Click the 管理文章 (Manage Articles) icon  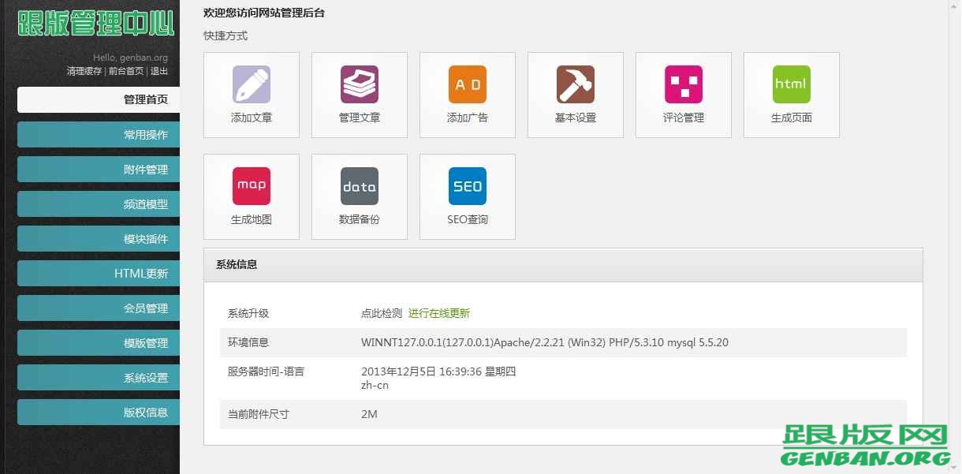359,93
